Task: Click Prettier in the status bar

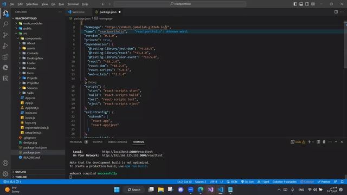Action: coord(324,182)
